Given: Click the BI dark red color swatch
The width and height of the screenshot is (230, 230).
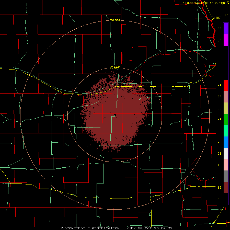Looking at the screenshot, I should click(226, 188).
